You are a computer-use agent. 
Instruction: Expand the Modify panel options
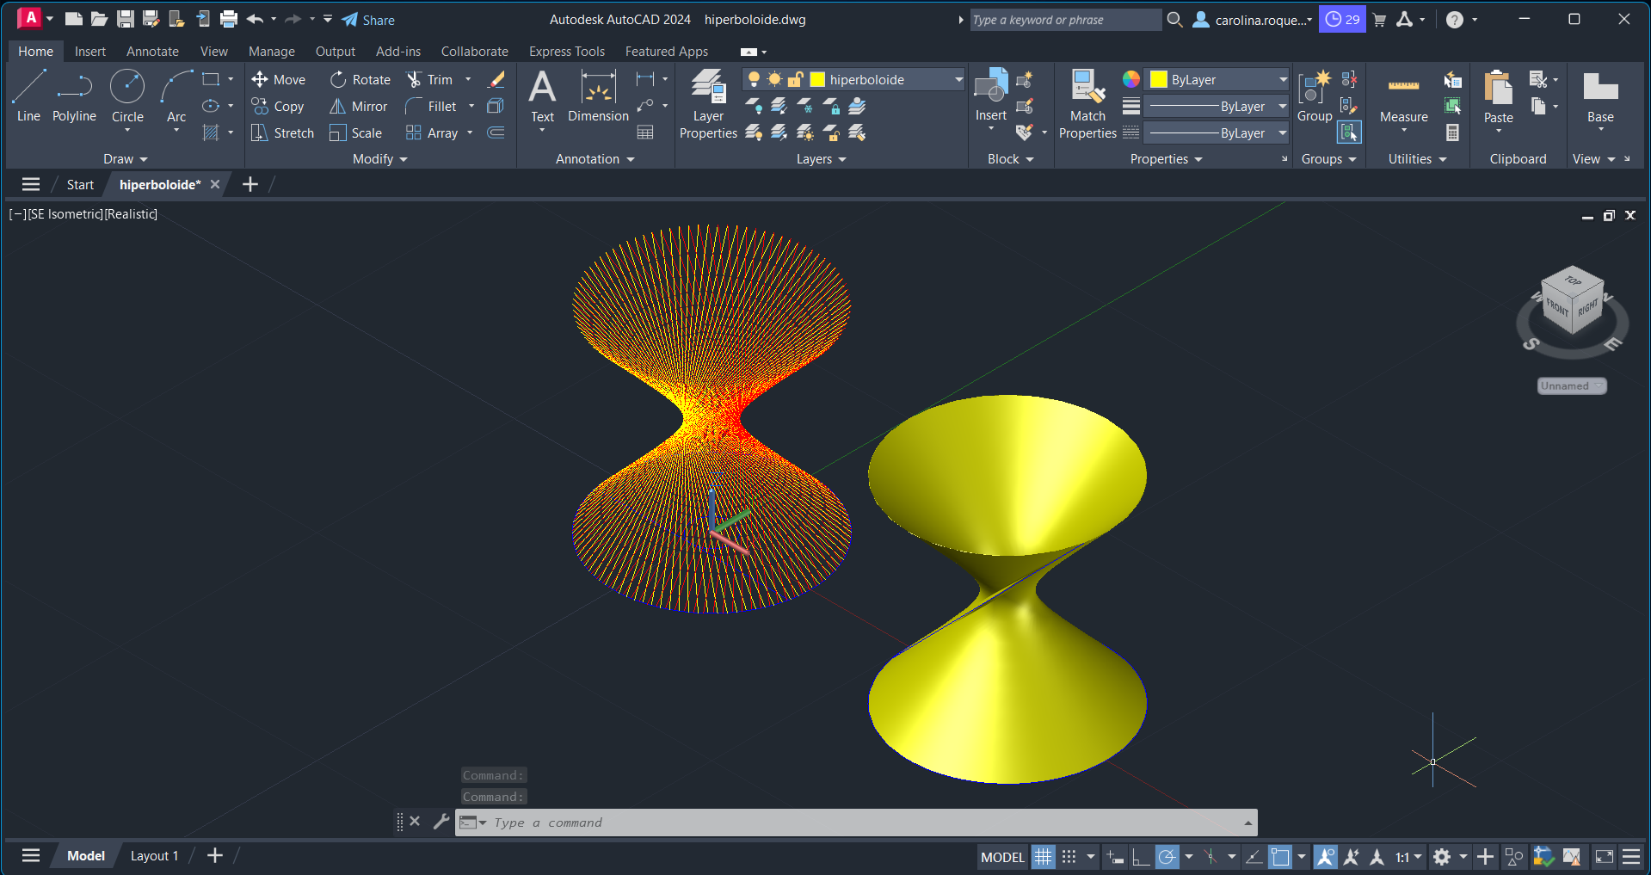point(379,159)
